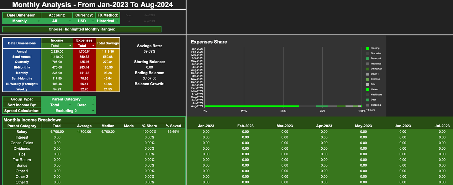453x185 pixels.
Task: Select Salary's 100.00% share cell
Action: (150, 132)
